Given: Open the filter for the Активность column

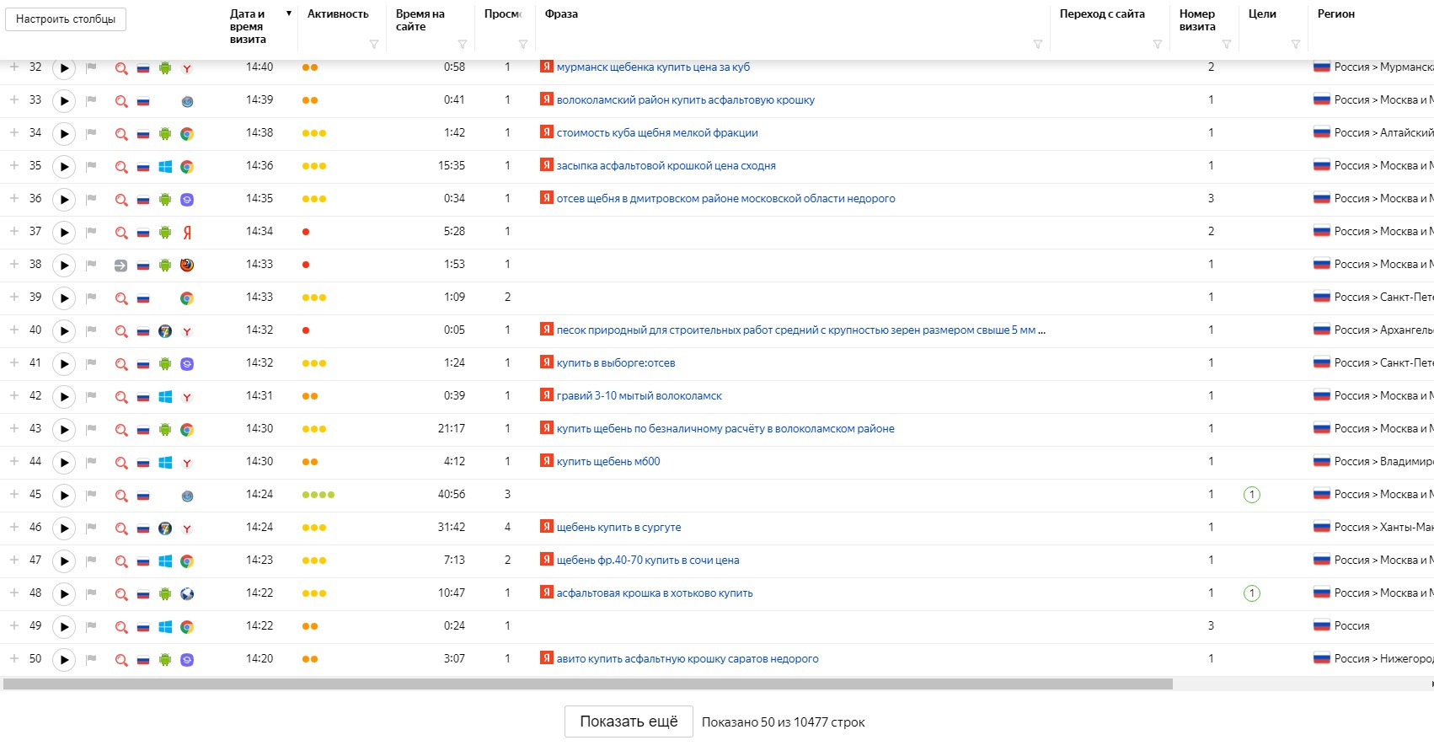Looking at the screenshot, I should 374,45.
